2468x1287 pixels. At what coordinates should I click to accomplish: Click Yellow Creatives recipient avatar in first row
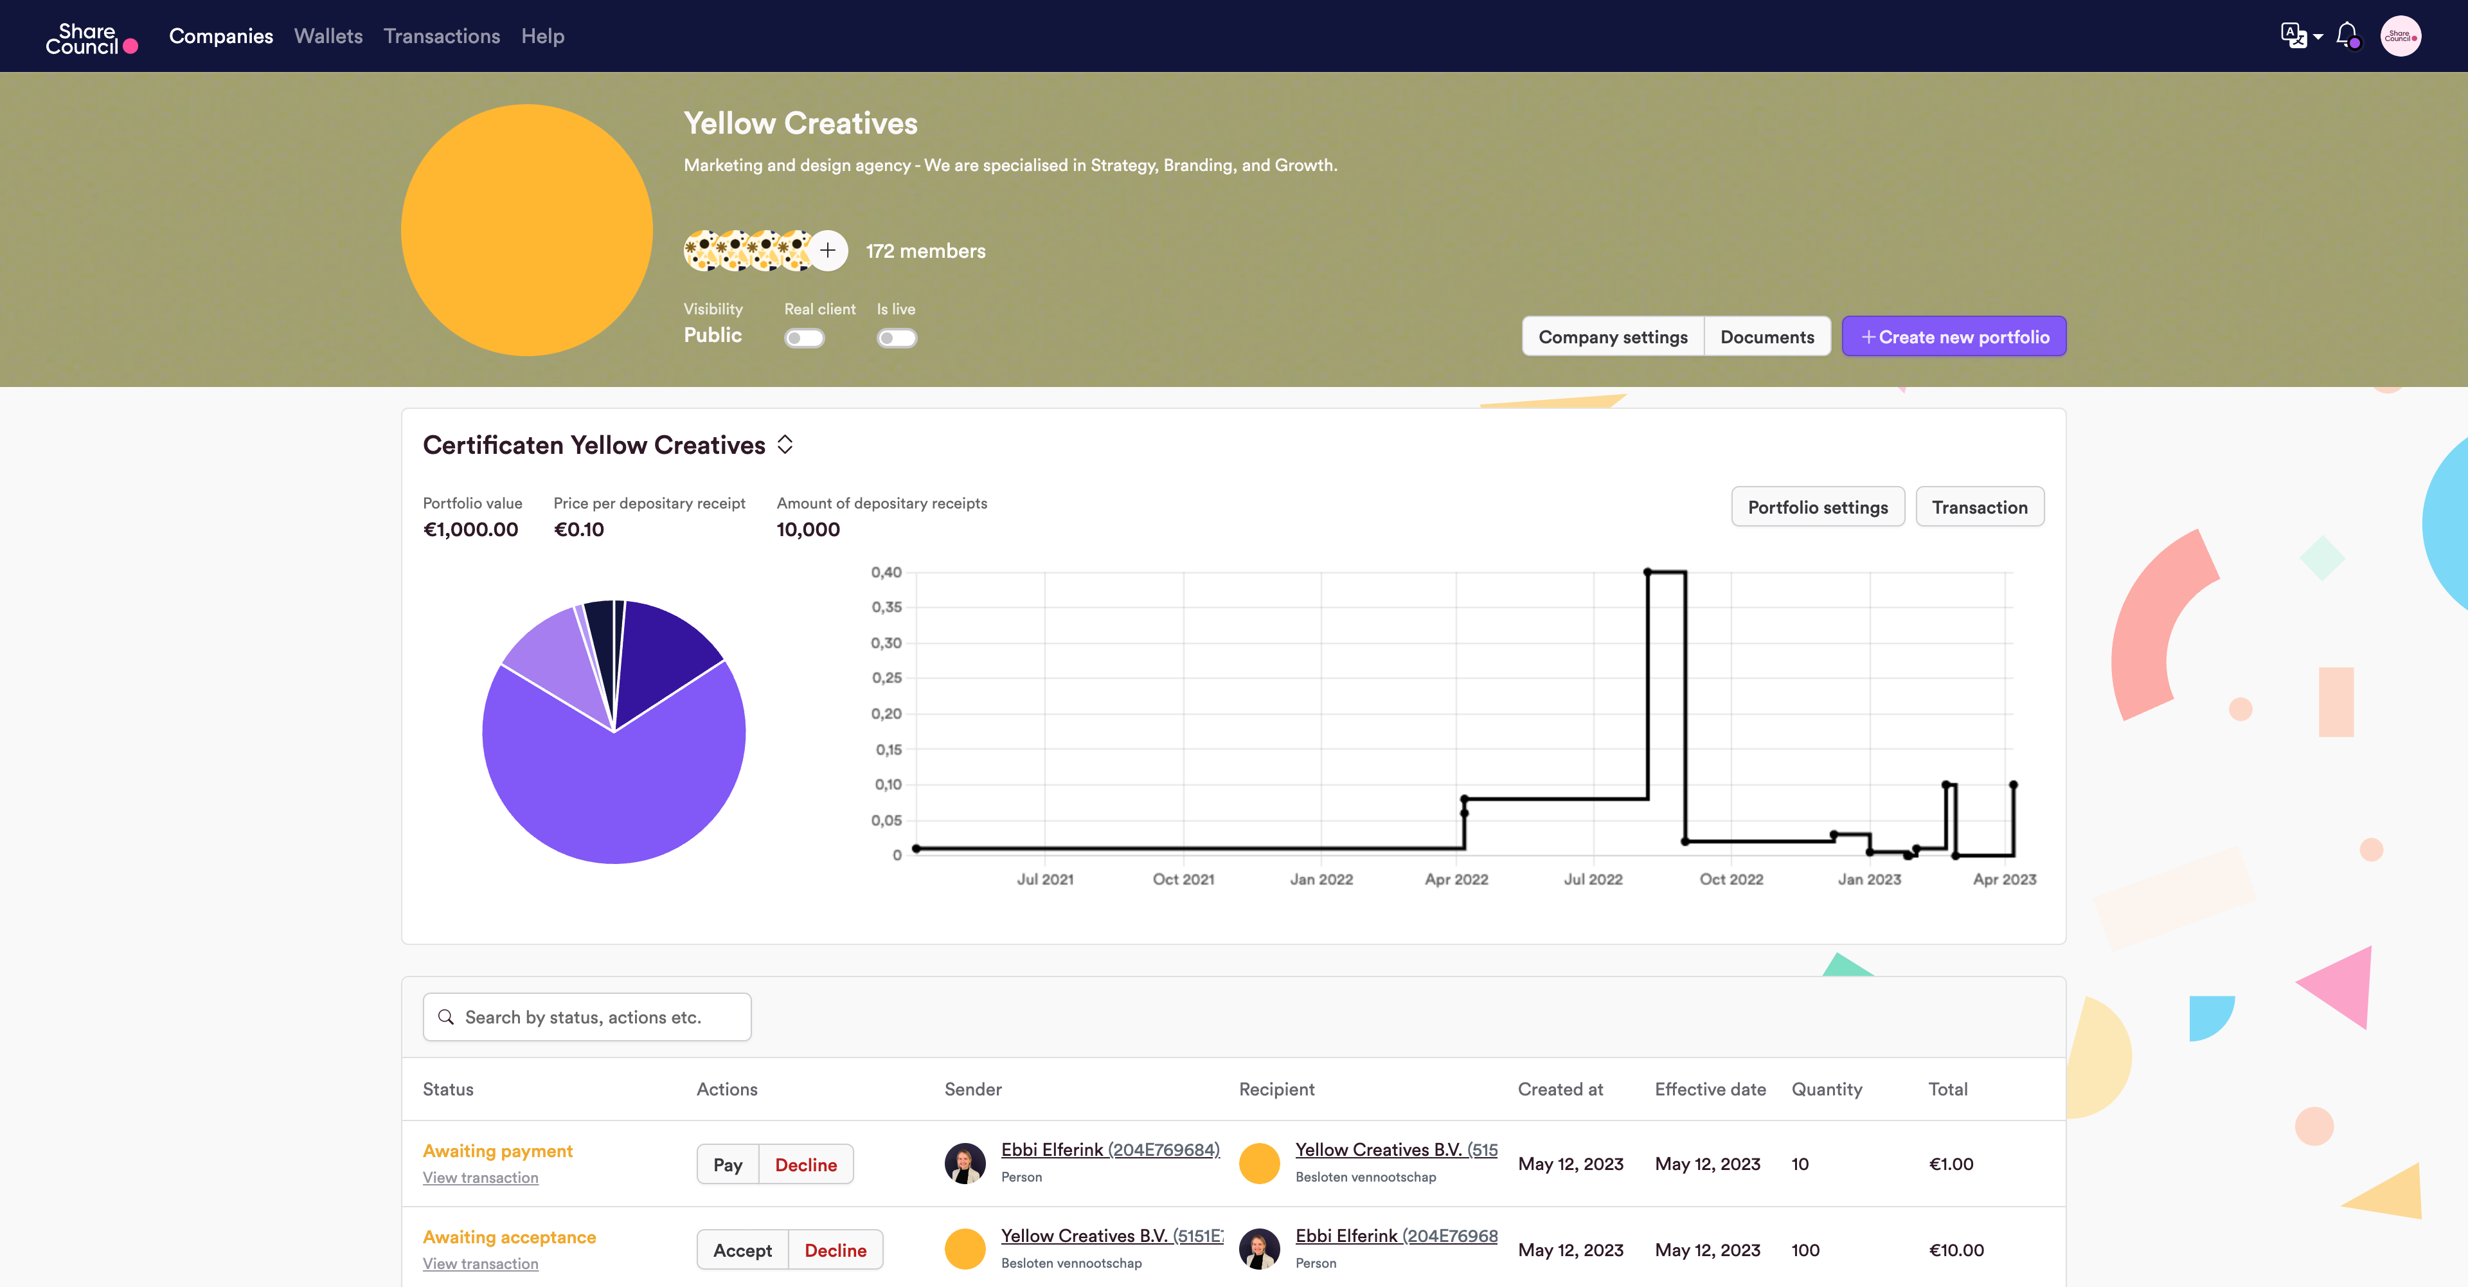pyautogui.click(x=1260, y=1164)
